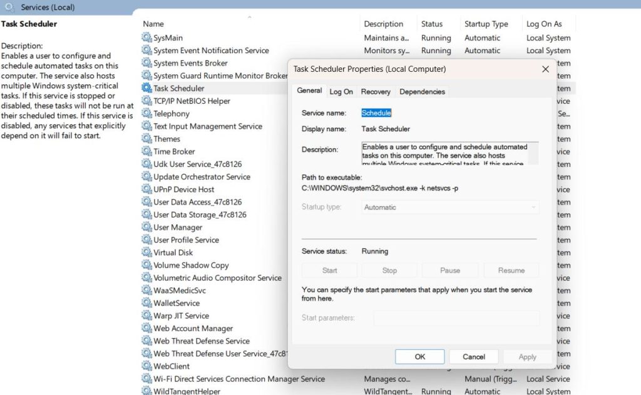
Task: Click the highlighted Schedule service name field
Action: [376, 113]
